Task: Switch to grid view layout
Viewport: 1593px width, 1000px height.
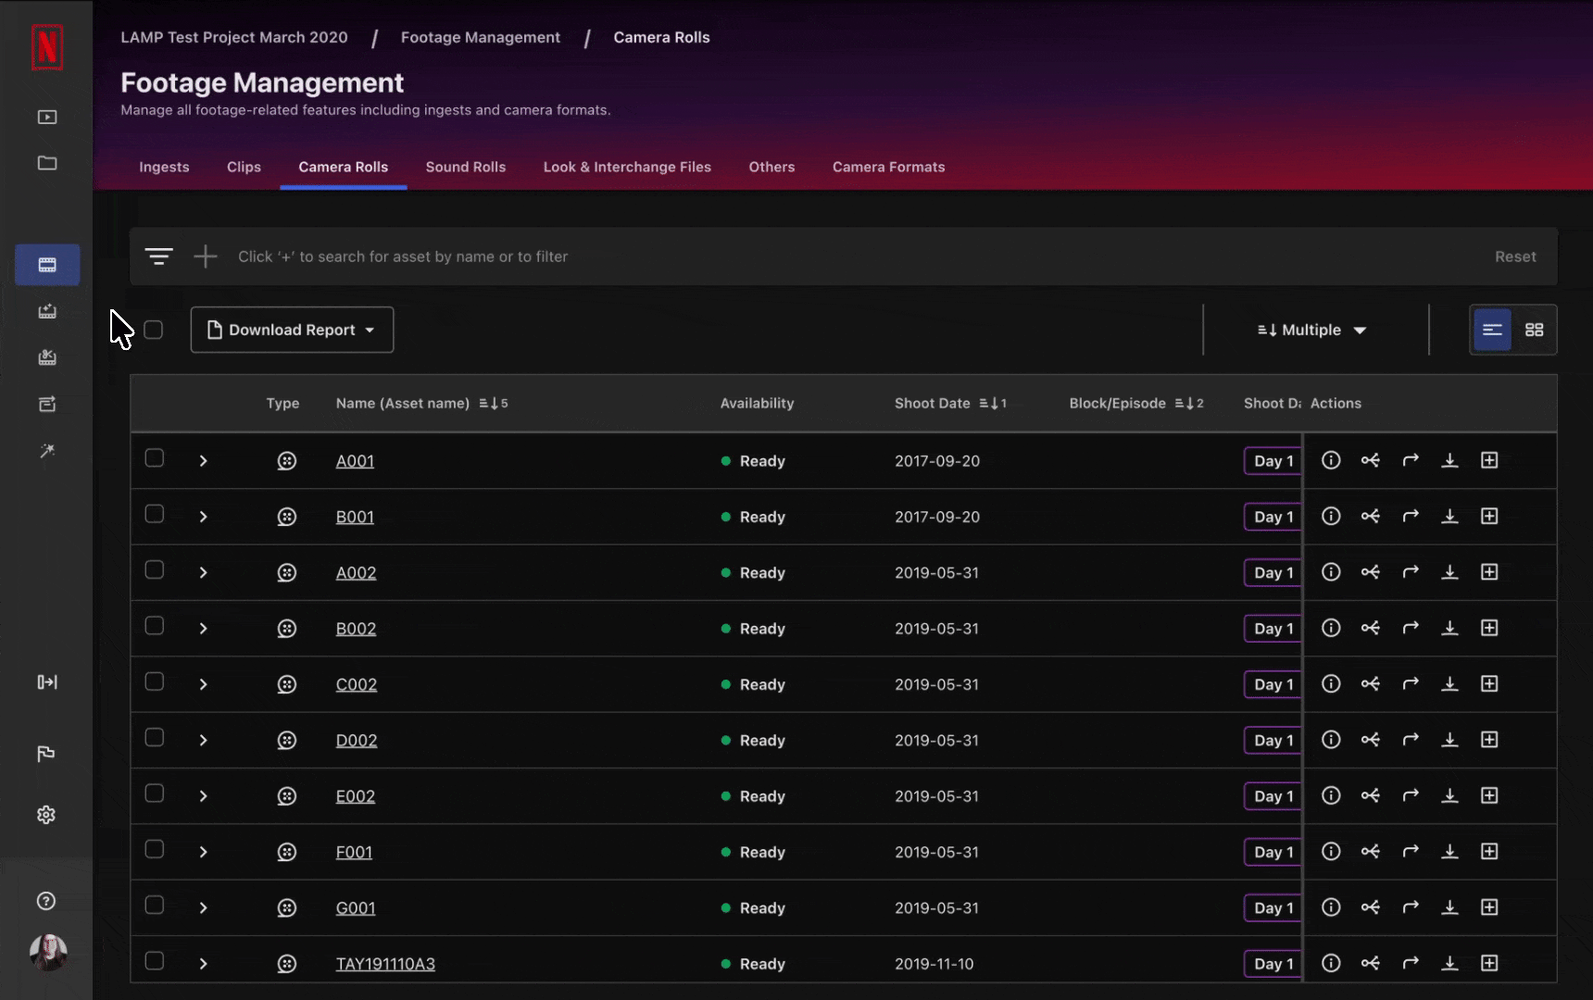Action: coord(1535,330)
